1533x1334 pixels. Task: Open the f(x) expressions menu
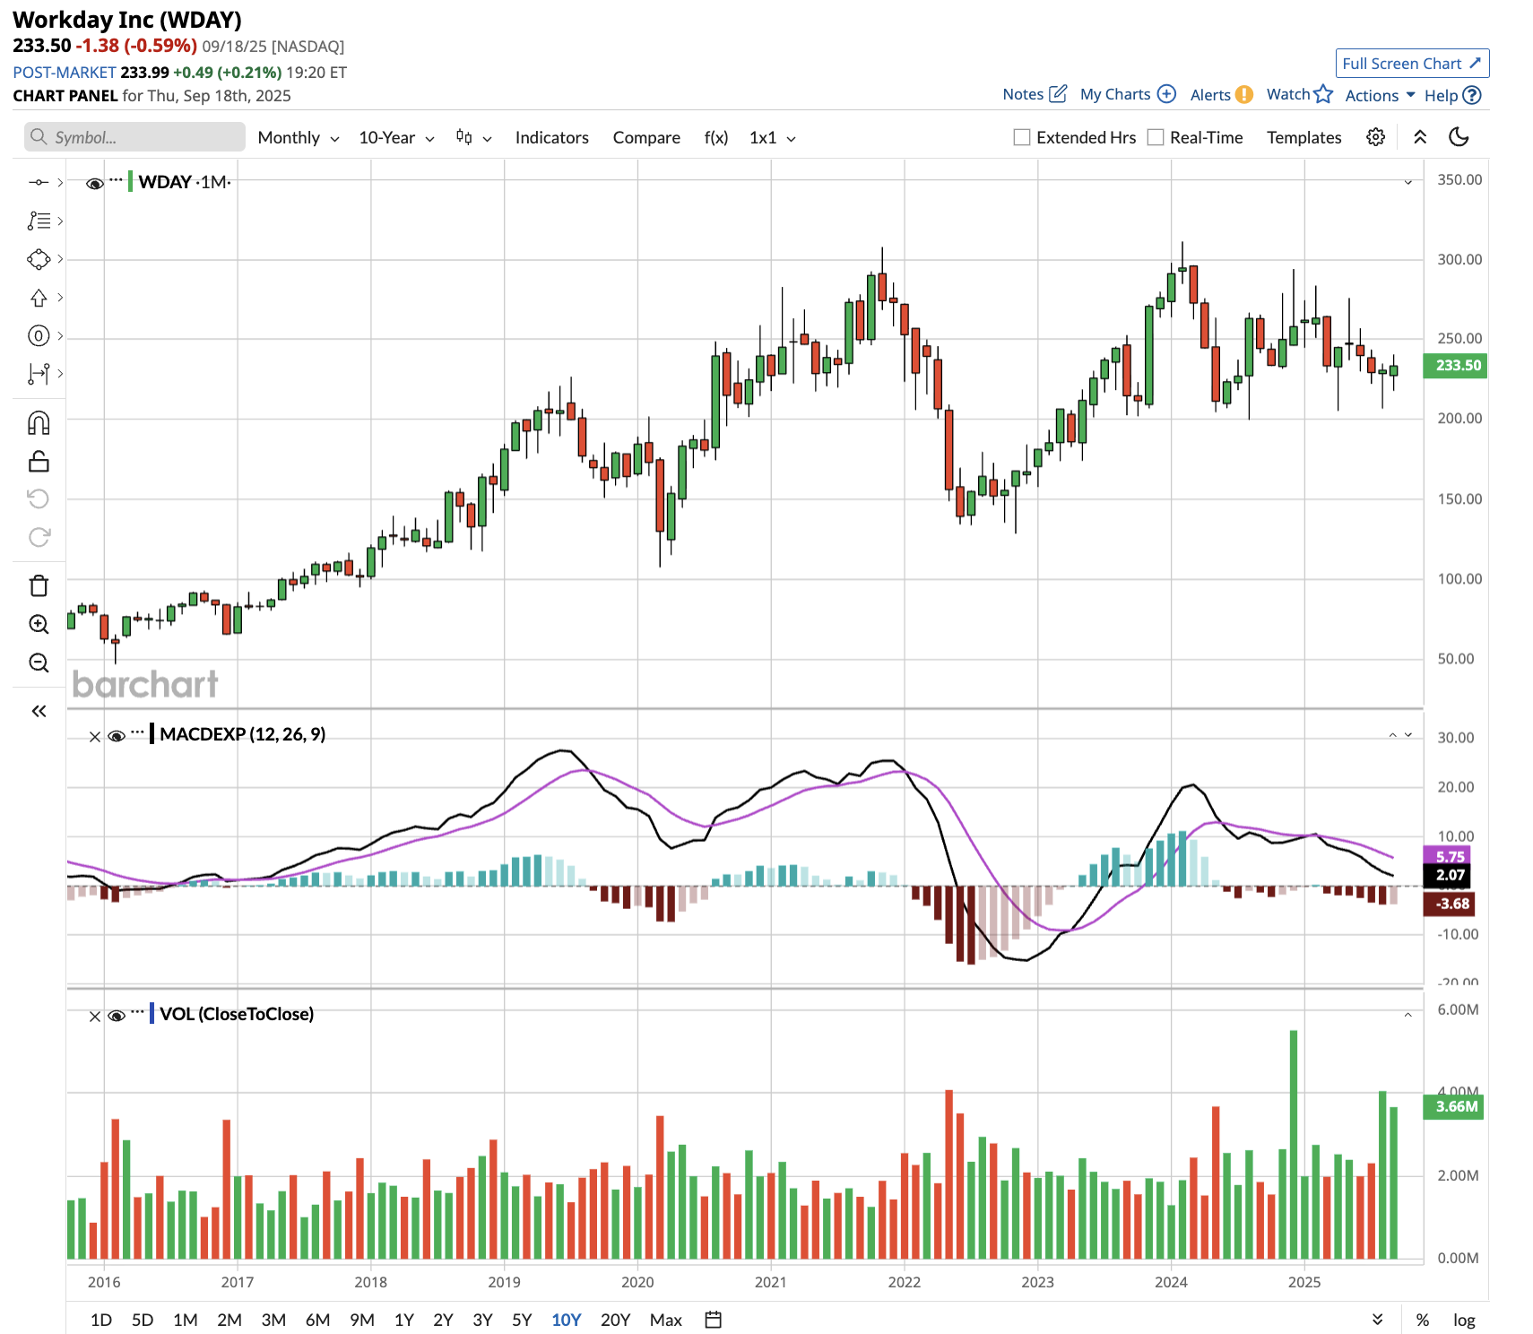pyautogui.click(x=716, y=137)
